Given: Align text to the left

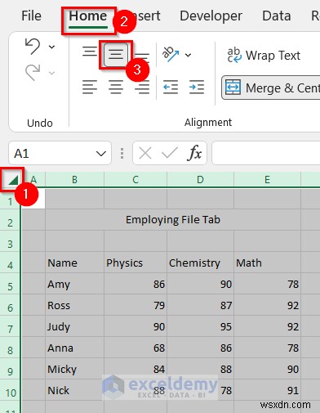Looking at the screenshot, I should click(x=90, y=88).
